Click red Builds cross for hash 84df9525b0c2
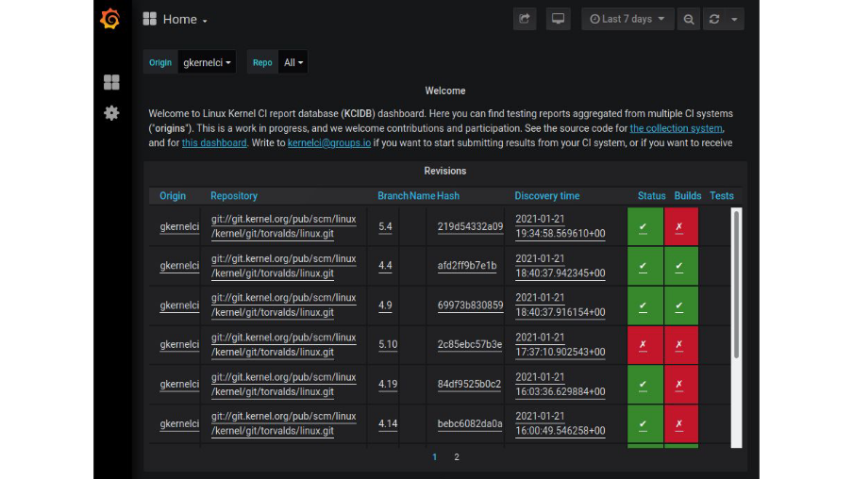853x479 pixels. click(681, 385)
